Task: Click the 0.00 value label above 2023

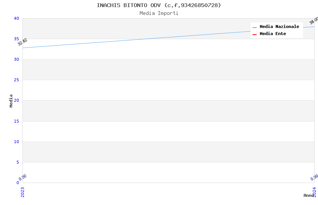Action: 23,177
